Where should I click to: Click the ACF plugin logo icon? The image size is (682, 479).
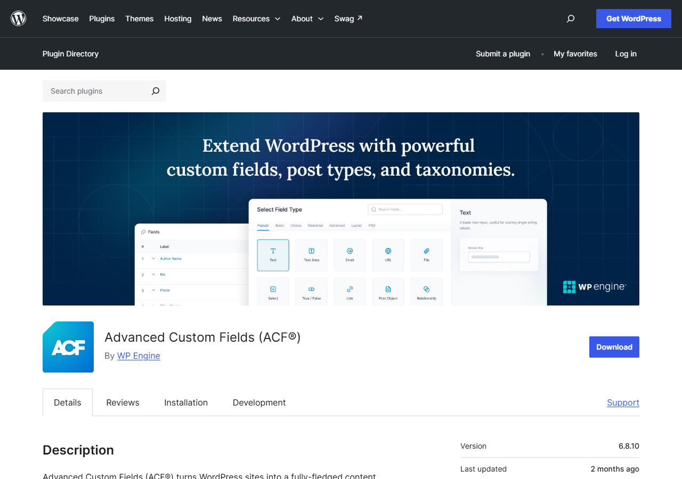68,347
